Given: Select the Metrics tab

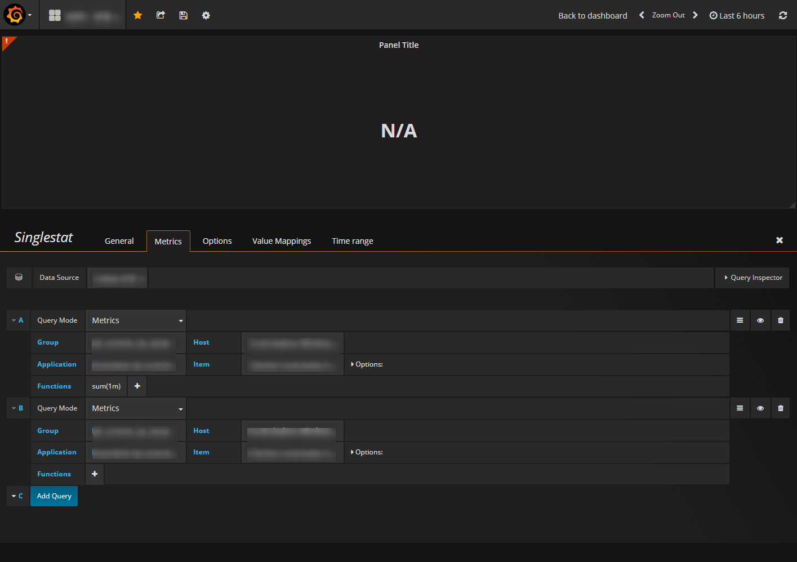Looking at the screenshot, I should [x=168, y=241].
